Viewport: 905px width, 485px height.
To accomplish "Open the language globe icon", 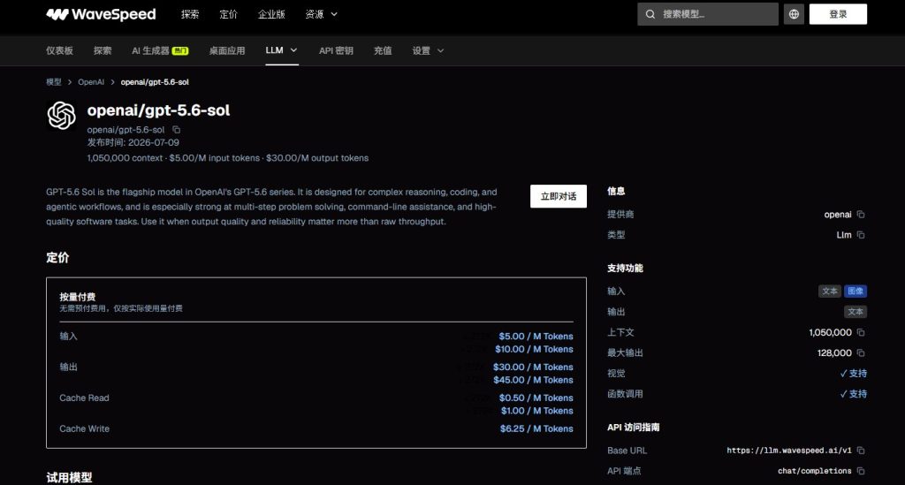I will coord(794,14).
